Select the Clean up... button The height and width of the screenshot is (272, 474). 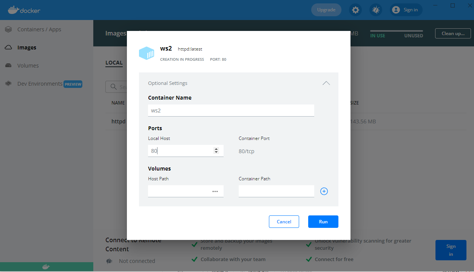point(453,33)
